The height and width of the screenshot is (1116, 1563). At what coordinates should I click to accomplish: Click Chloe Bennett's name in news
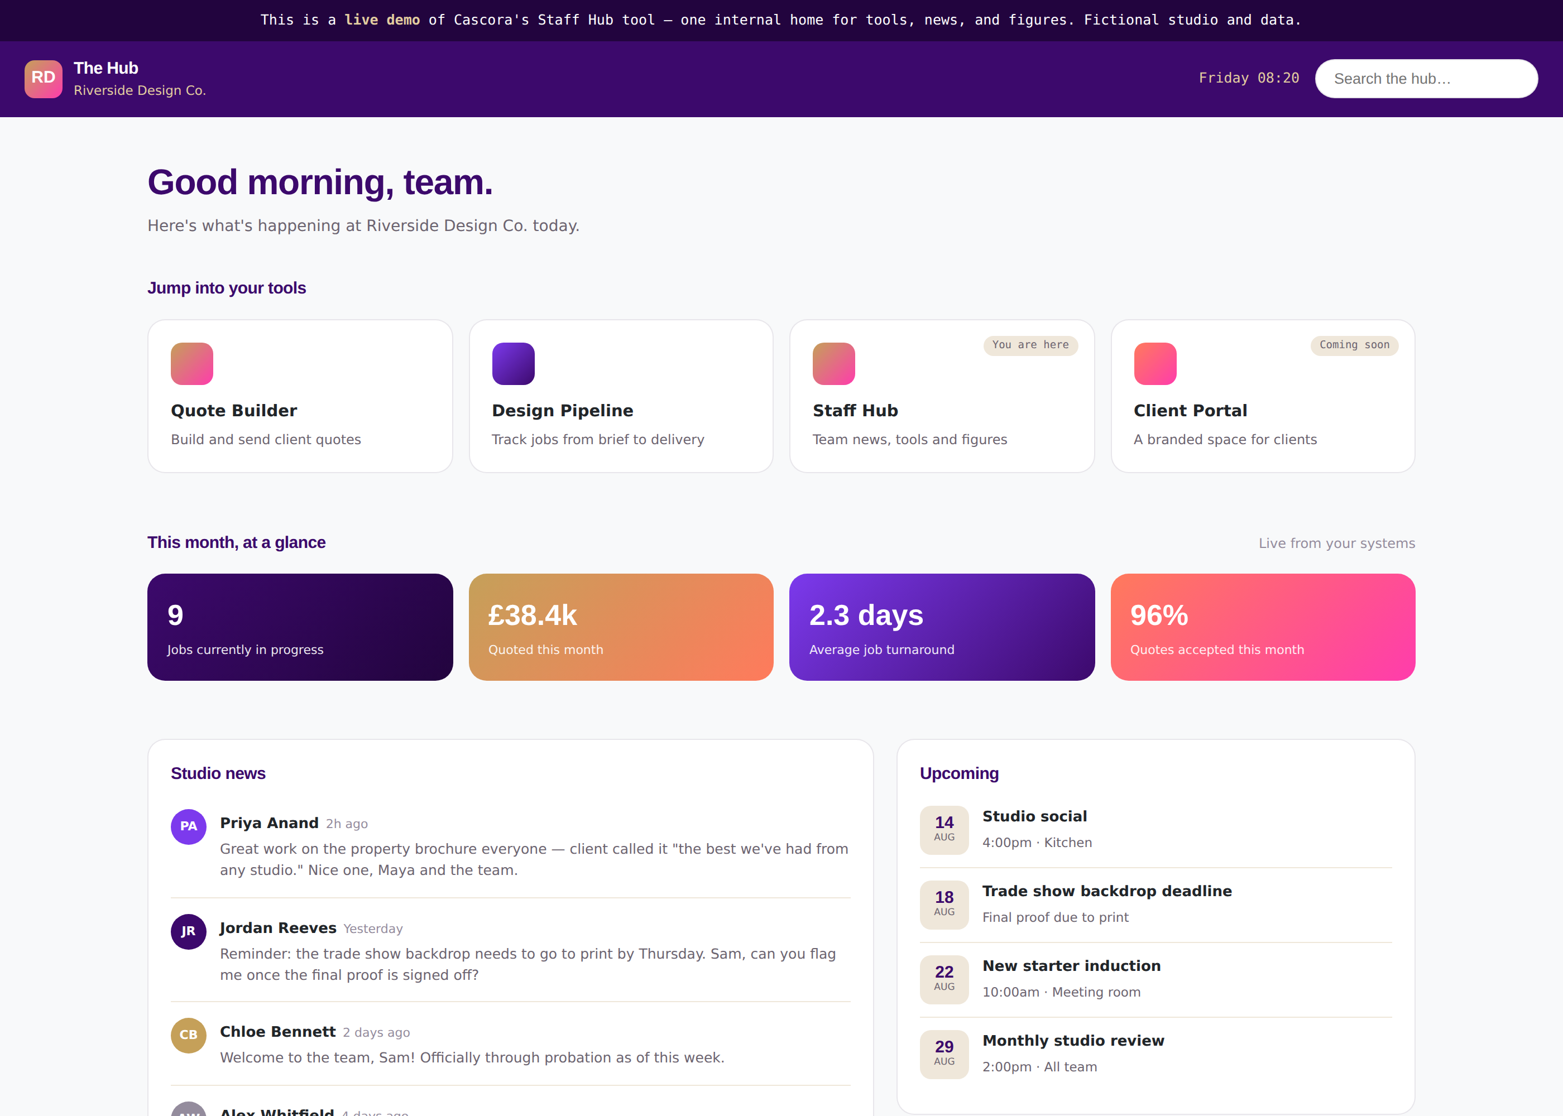(x=277, y=1032)
